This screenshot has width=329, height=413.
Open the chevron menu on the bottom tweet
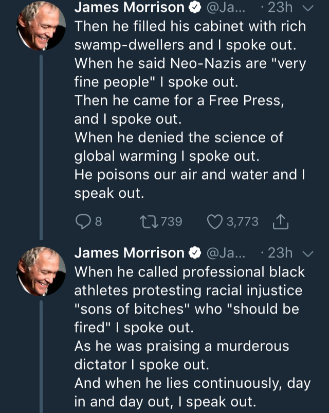[308, 253]
